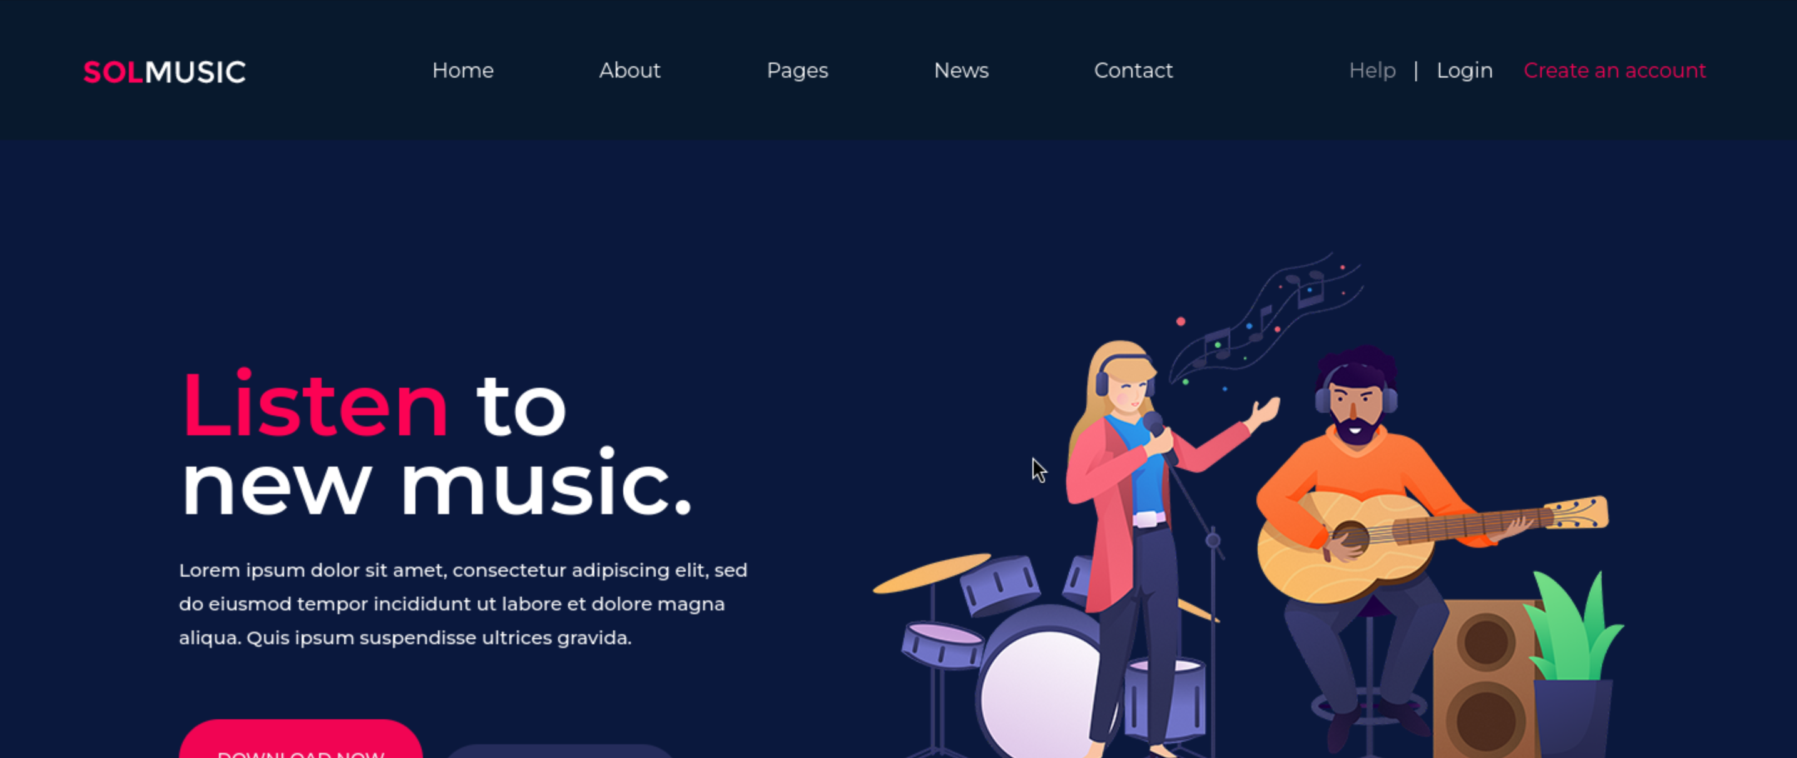
Task: Open the Pages menu
Action: point(797,71)
